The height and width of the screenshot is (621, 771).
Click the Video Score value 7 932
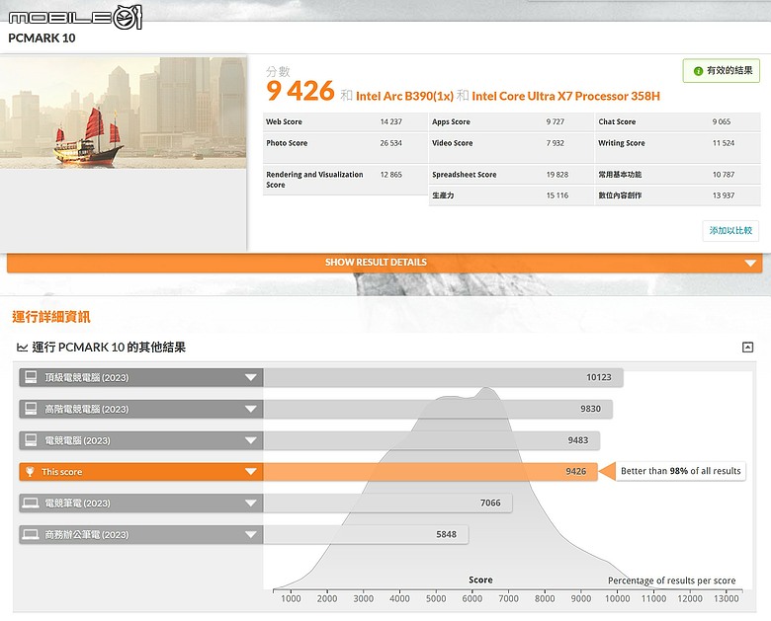coord(556,143)
